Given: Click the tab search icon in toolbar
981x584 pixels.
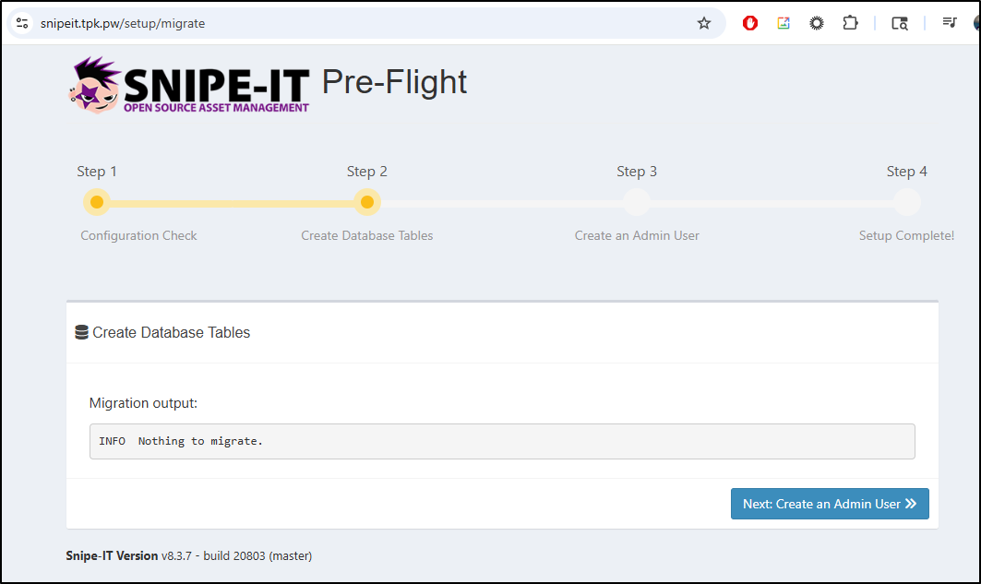Looking at the screenshot, I should (900, 23).
